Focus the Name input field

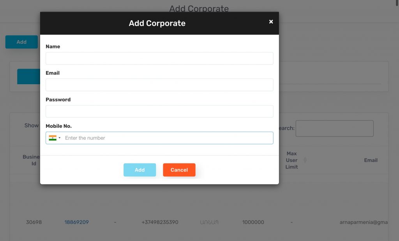pyautogui.click(x=159, y=58)
